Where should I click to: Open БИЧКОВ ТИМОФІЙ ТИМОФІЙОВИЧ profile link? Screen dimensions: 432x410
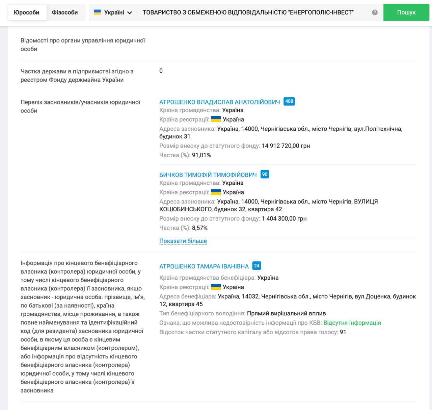coord(208,175)
